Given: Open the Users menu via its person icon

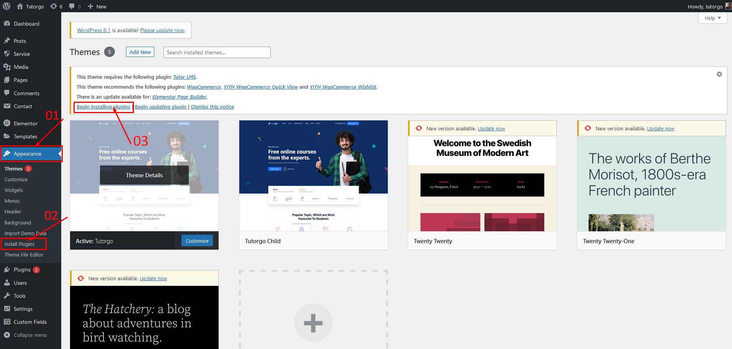Looking at the screenshot, I should pyautogui.click(x=7, y=283).
